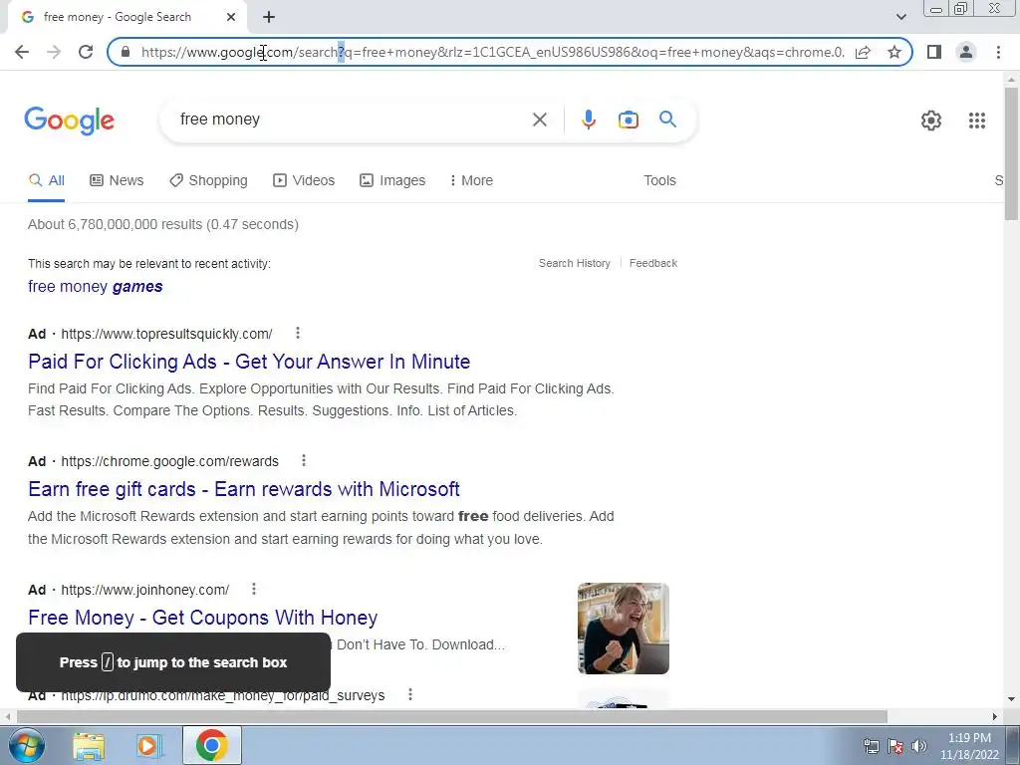This screenshot has height=765, width=1020.
Task: Click the https://www.joinhoney.com/ ad URL
Action: [145, 590]
